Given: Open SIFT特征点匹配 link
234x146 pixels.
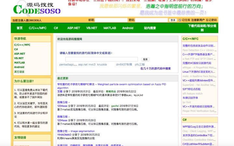Looking at the screenshot, I should tap(191, 89).
